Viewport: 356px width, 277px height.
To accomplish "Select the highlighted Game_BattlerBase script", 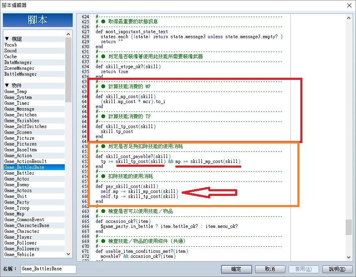I will pyautogui.click(x=34, y=167).
